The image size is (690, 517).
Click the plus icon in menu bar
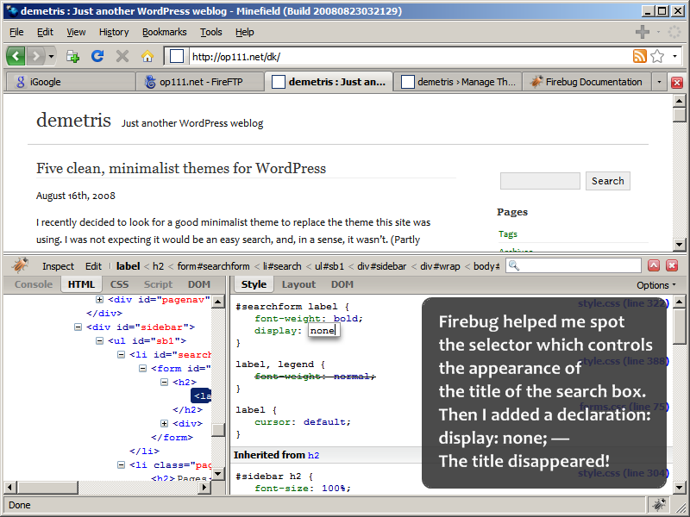click(x=643, y=32)
